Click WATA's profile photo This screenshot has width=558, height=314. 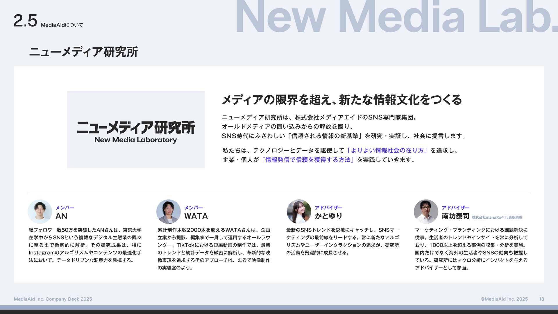pos(168,211)
